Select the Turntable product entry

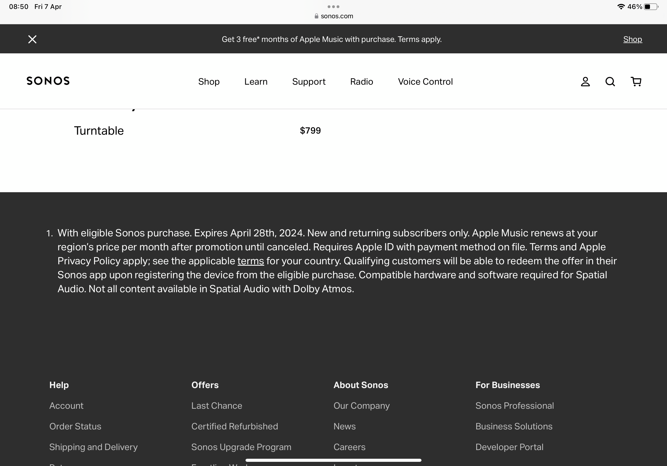click(x=99, y=131)
